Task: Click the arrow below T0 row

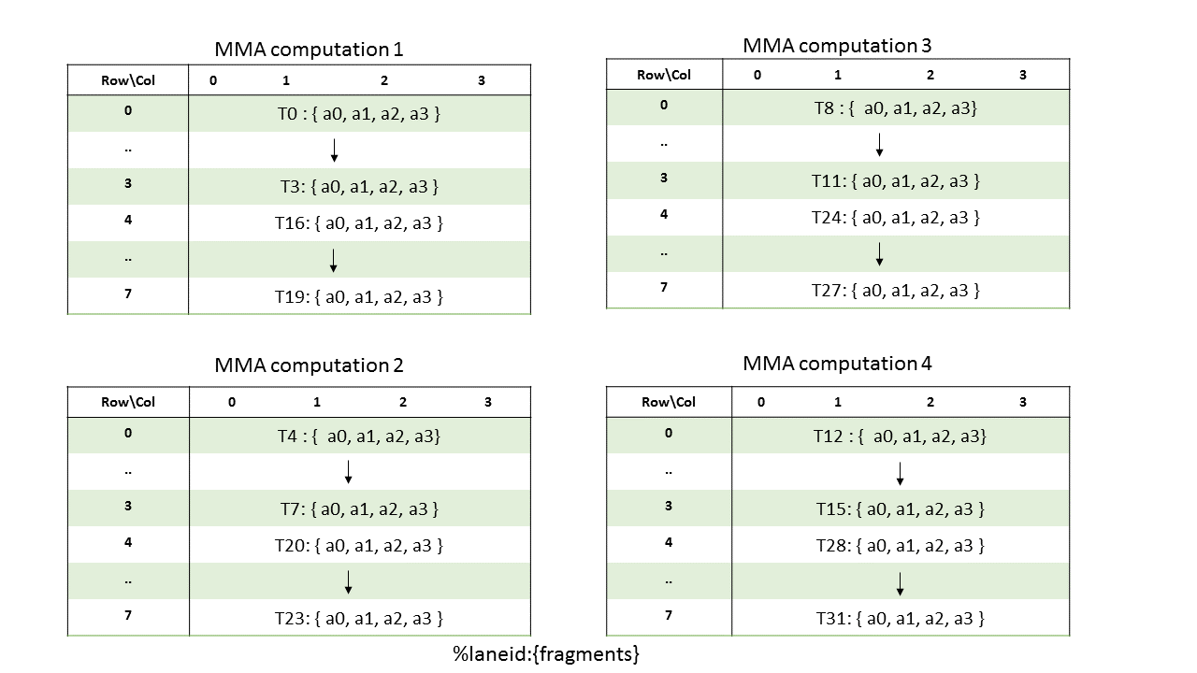Action: click(x=334, y=150)
